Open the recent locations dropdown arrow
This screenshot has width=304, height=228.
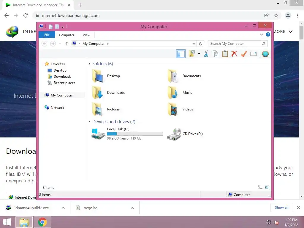(x=60, y=44)
